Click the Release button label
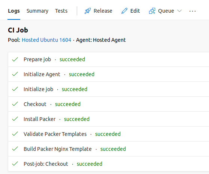209x174 pixels. (x=103, y=11)
